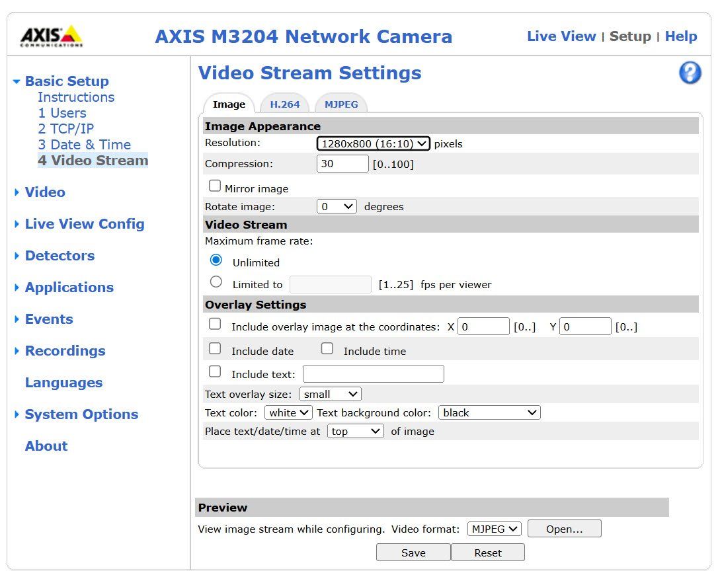This screenshot has height=575, width=720.
Task: Click the blue Help question mark icon
Action: pos(690,73)
